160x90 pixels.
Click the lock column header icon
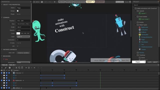click(4, 70)
